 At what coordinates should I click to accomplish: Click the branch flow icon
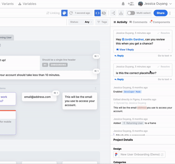click(113, 13)
